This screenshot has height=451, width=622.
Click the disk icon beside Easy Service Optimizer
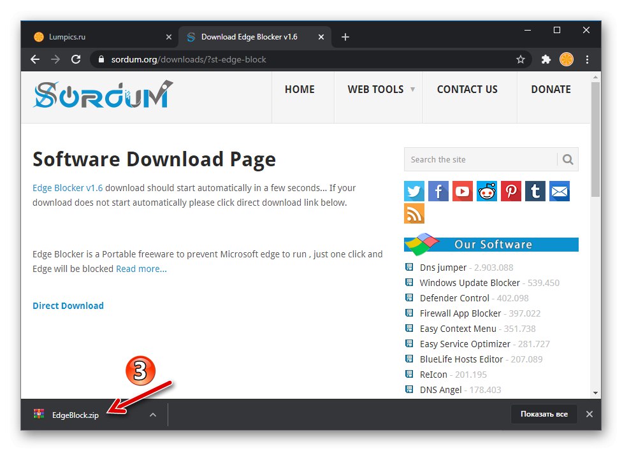coord(409,343)
